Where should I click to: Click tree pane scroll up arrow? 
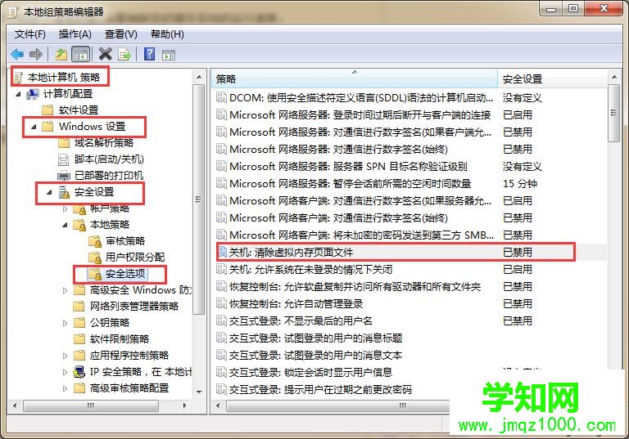199,77
